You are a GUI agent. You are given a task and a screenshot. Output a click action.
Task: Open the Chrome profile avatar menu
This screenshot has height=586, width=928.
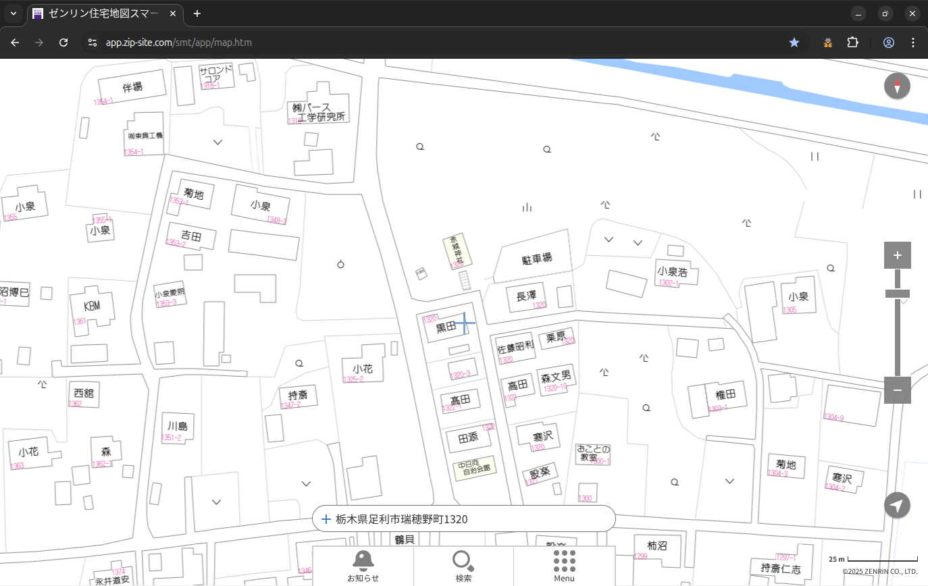[888, 43]
